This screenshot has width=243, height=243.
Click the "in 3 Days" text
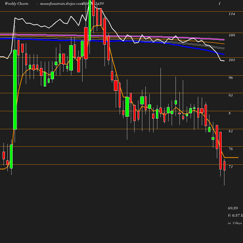235,223
